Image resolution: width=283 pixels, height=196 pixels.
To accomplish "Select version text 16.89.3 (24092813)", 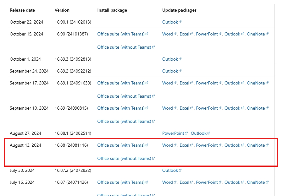I will (x=73, y=59).
